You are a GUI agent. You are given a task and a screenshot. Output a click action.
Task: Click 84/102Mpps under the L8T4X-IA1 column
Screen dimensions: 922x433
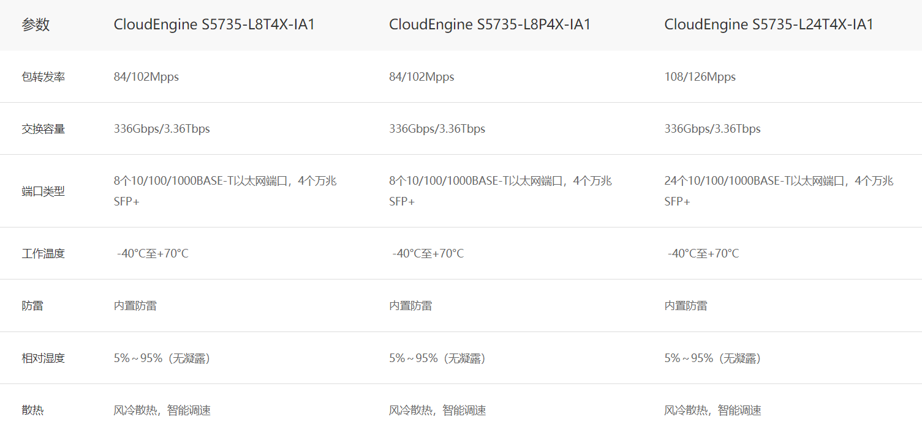146,77
